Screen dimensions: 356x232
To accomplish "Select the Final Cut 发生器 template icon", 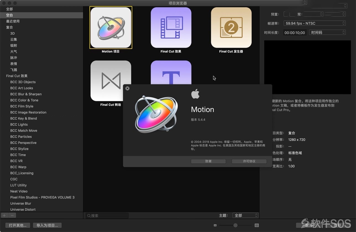I will click(x=231, y=28).
